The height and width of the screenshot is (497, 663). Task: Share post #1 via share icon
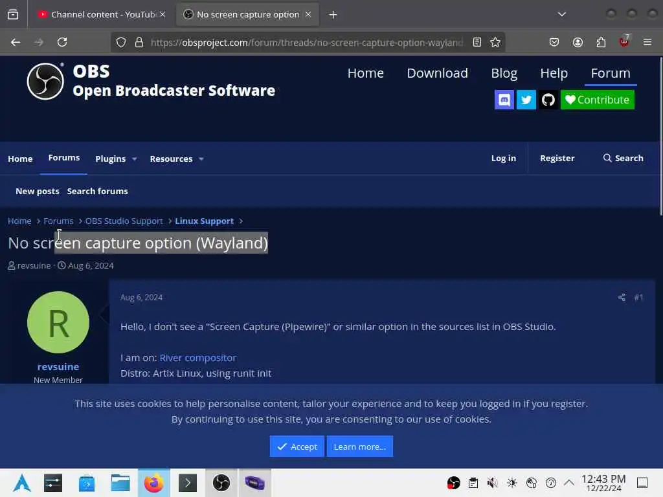[x=622, y=298]
